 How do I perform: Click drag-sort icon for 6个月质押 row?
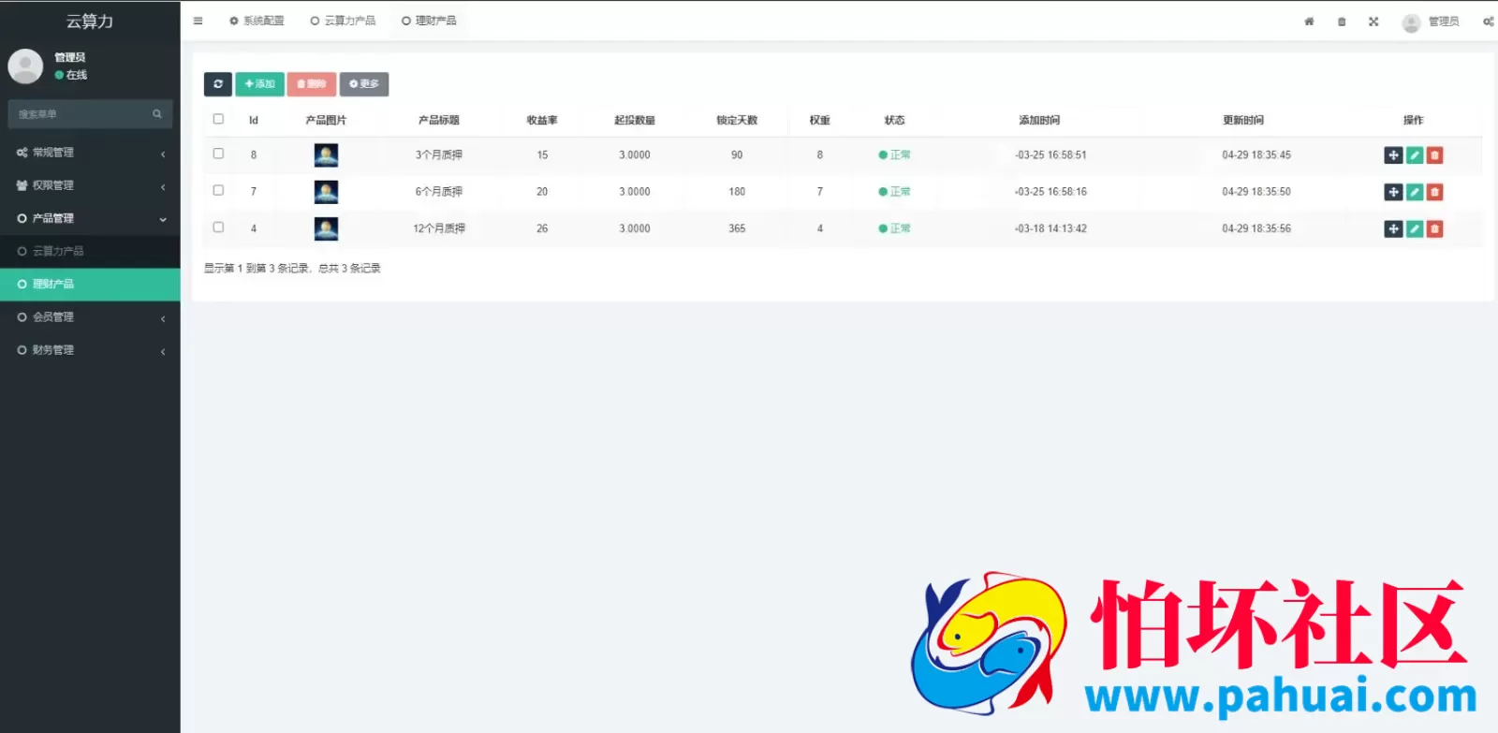tap(1393, 192)
